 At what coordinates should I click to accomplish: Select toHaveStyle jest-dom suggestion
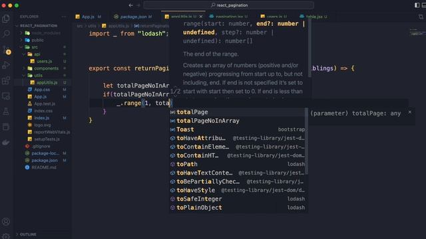(x=237, y=190)
